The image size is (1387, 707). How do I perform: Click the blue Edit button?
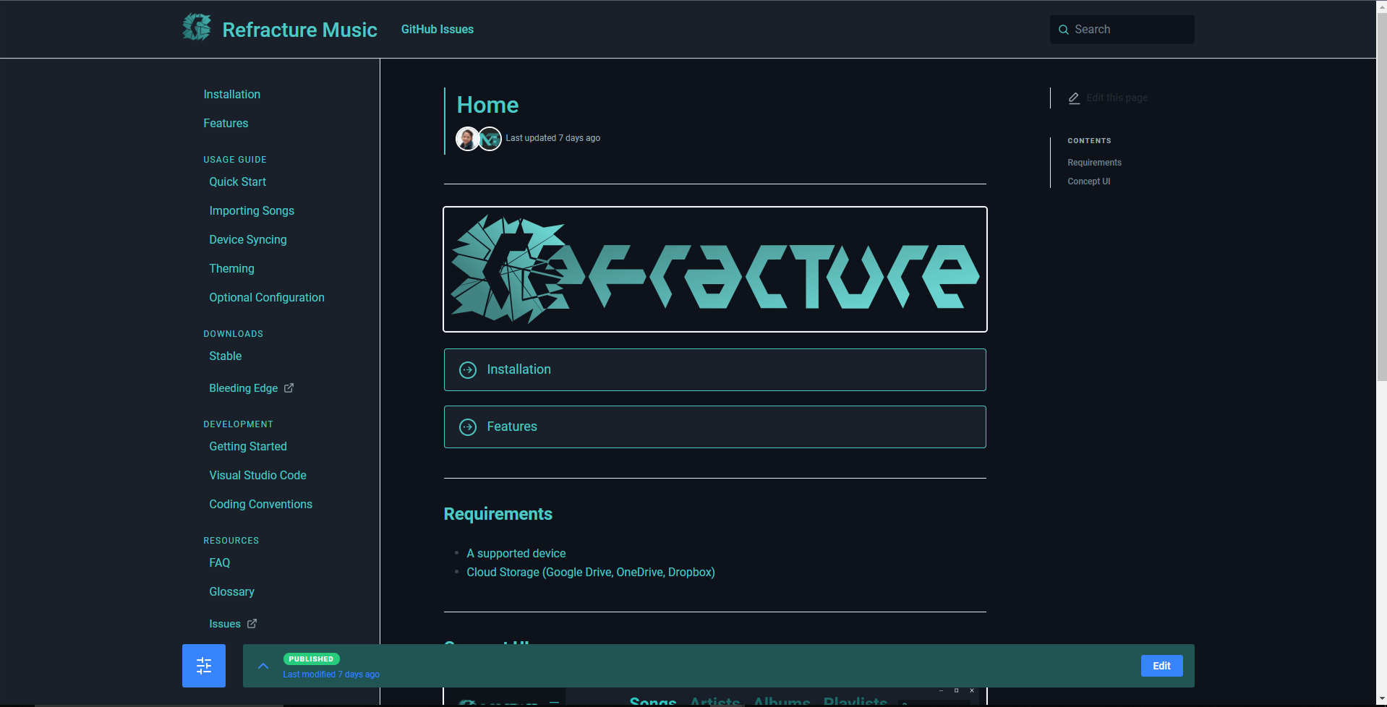click(x=1162, y=666)
